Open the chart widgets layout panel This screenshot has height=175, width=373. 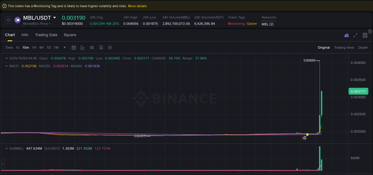(365, 35)
